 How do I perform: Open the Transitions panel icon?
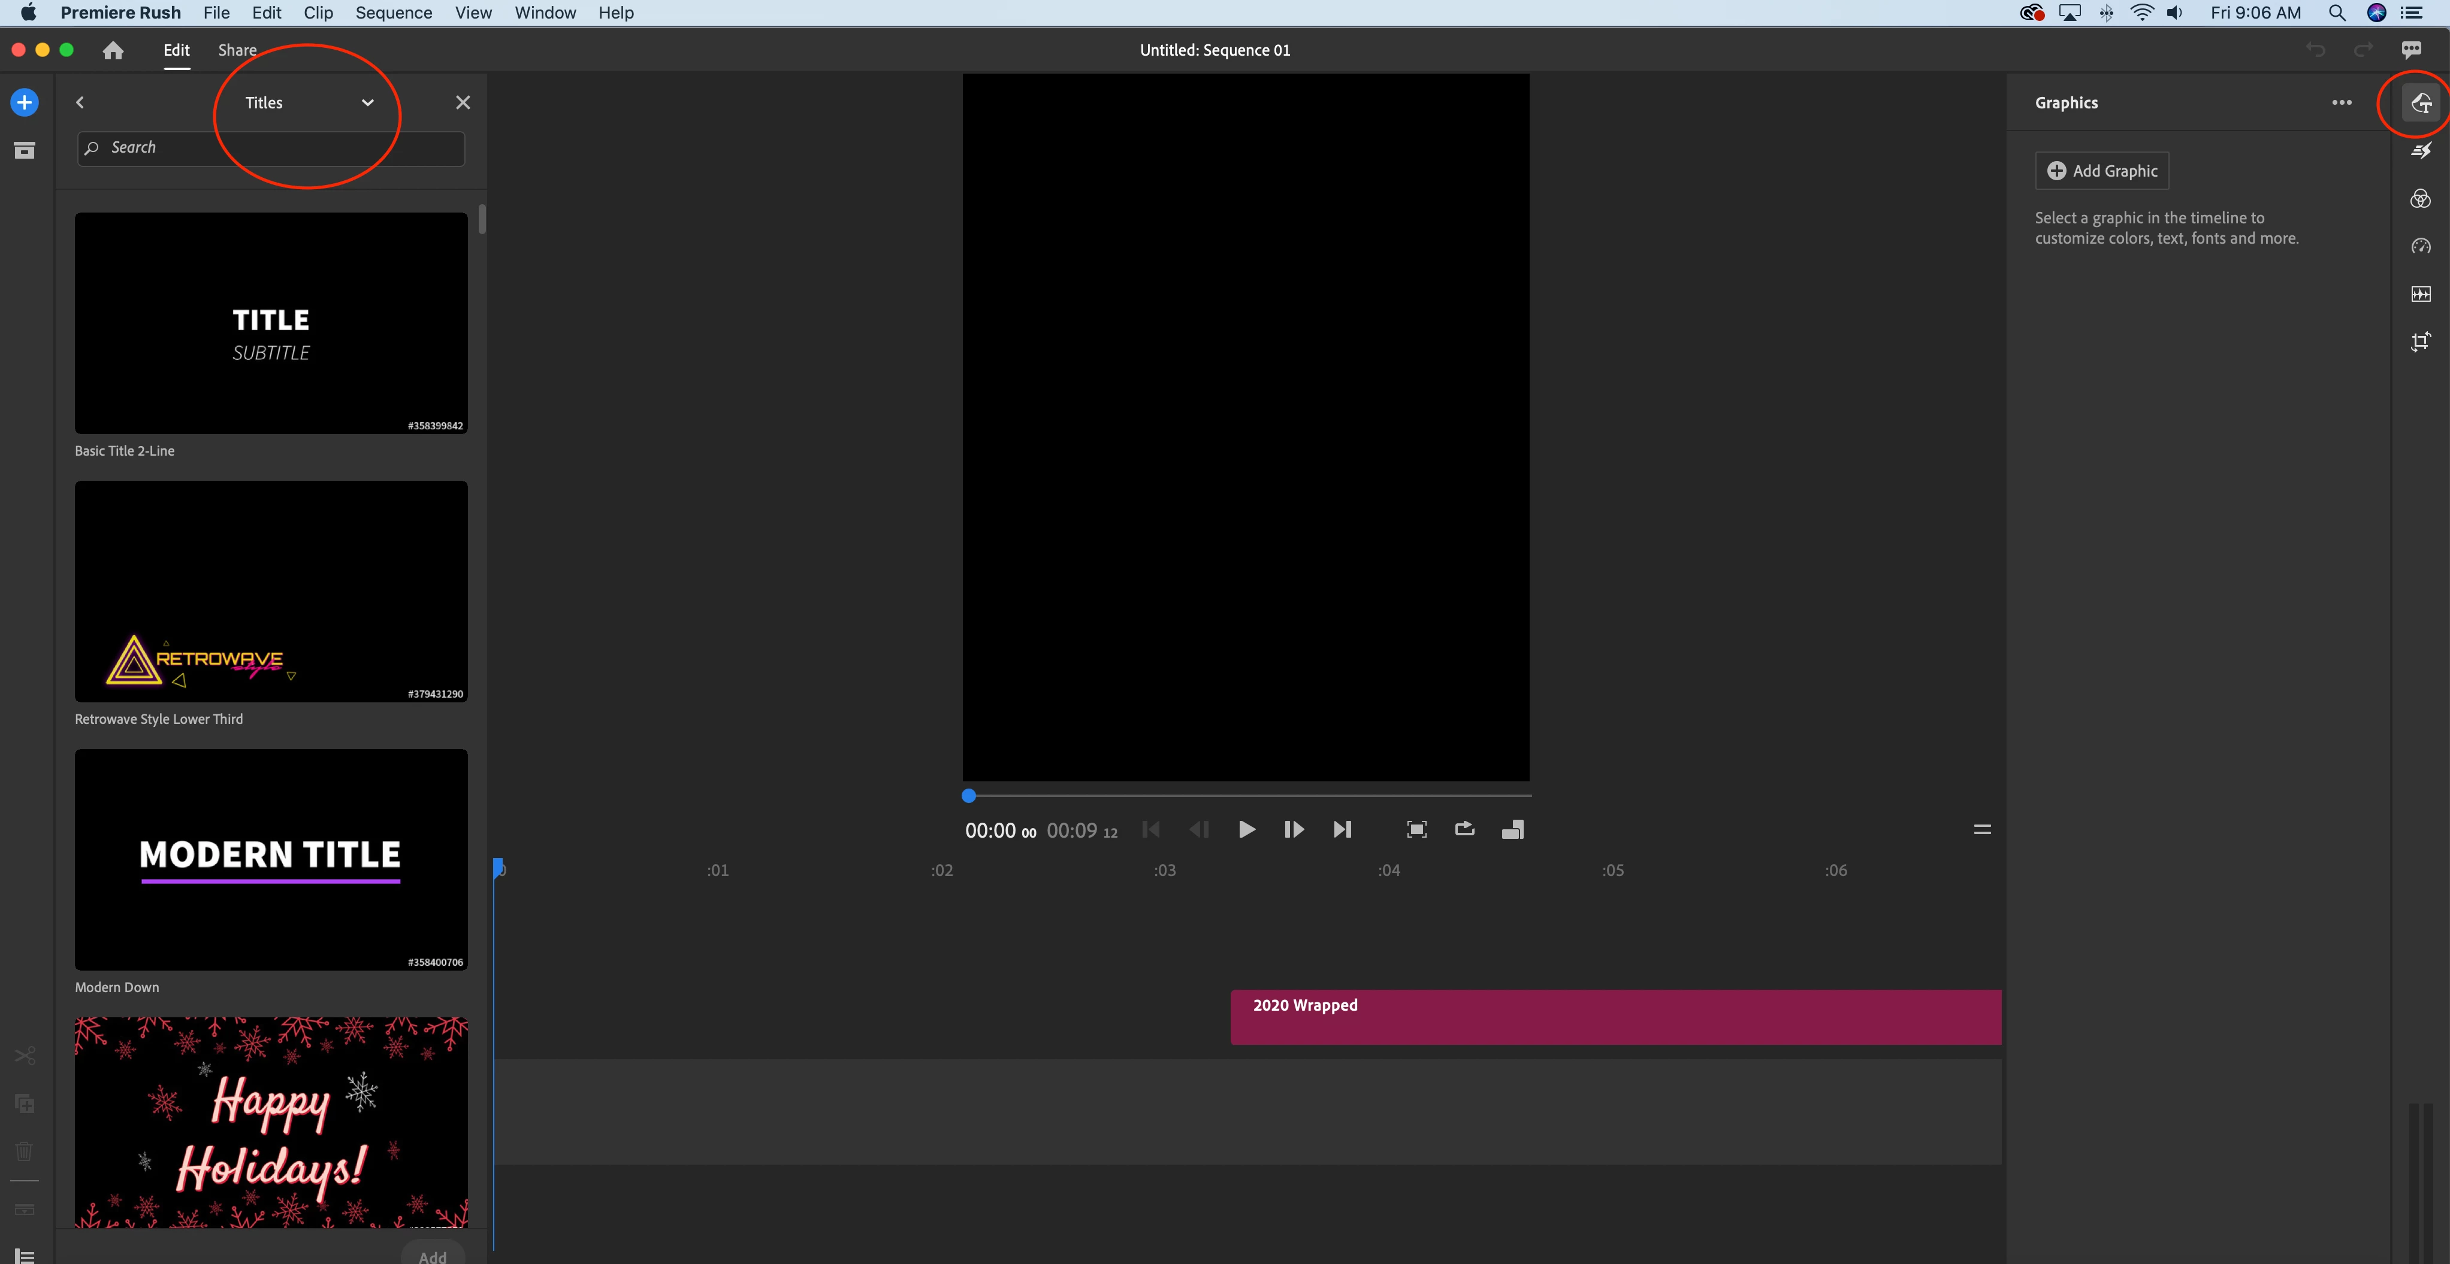pyautogui.click(x=2421, y=150)
